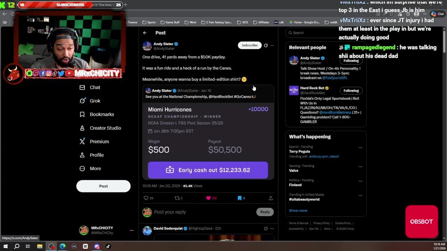Open more options on Andy Slater's post
Screen dimensions: 447x251
click(272, 45)
